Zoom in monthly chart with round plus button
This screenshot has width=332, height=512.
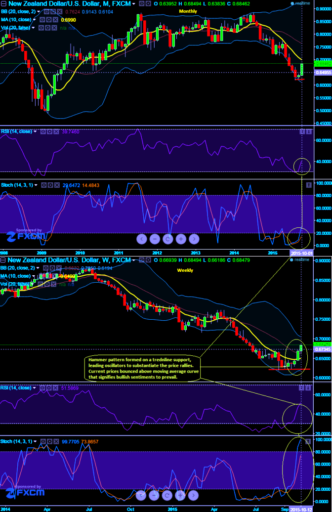pos(180,239)
